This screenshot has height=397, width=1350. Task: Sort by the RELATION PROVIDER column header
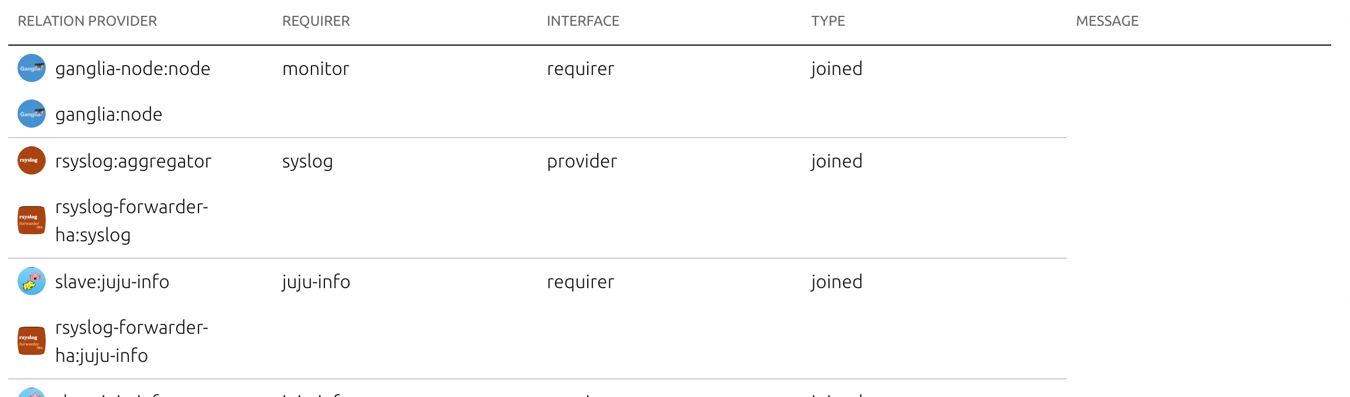click(x=87, y=21)
